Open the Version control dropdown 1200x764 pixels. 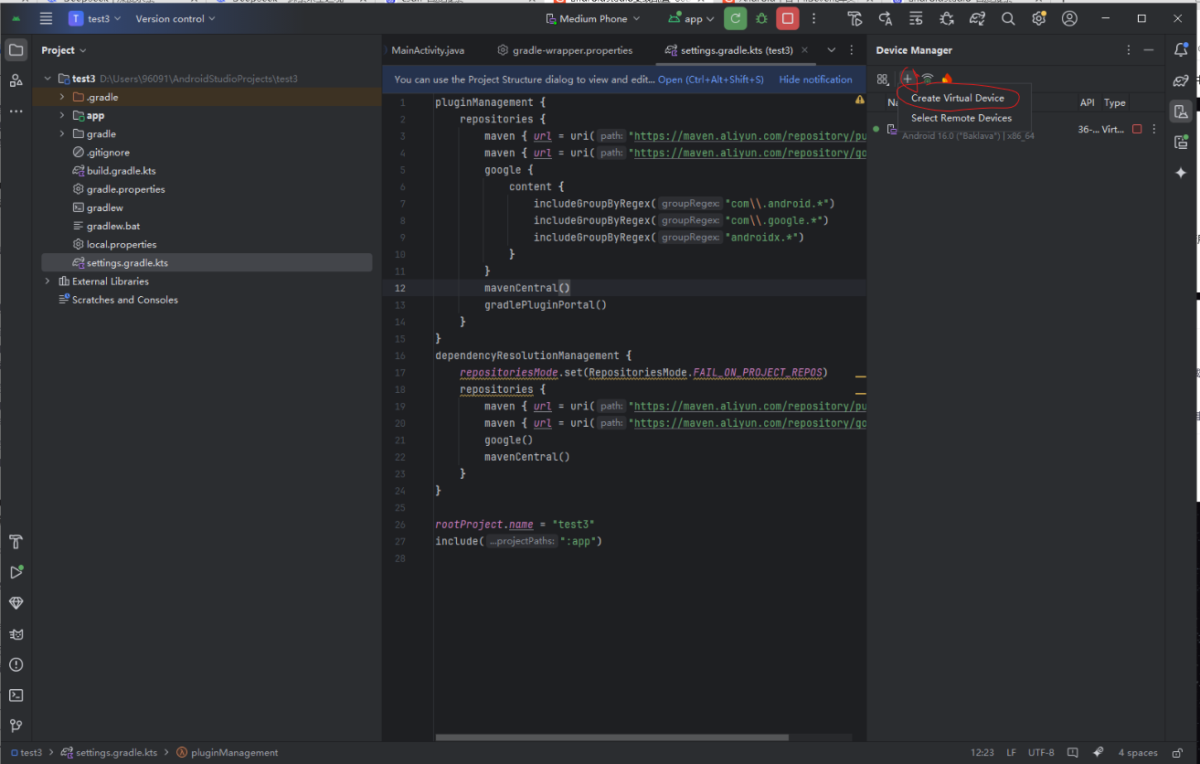[175, 18]
